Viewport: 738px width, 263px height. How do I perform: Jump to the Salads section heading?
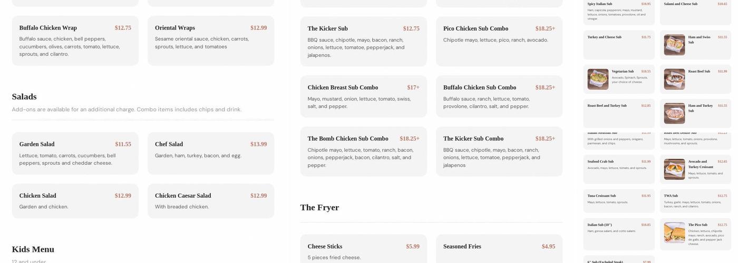[24, 97]
